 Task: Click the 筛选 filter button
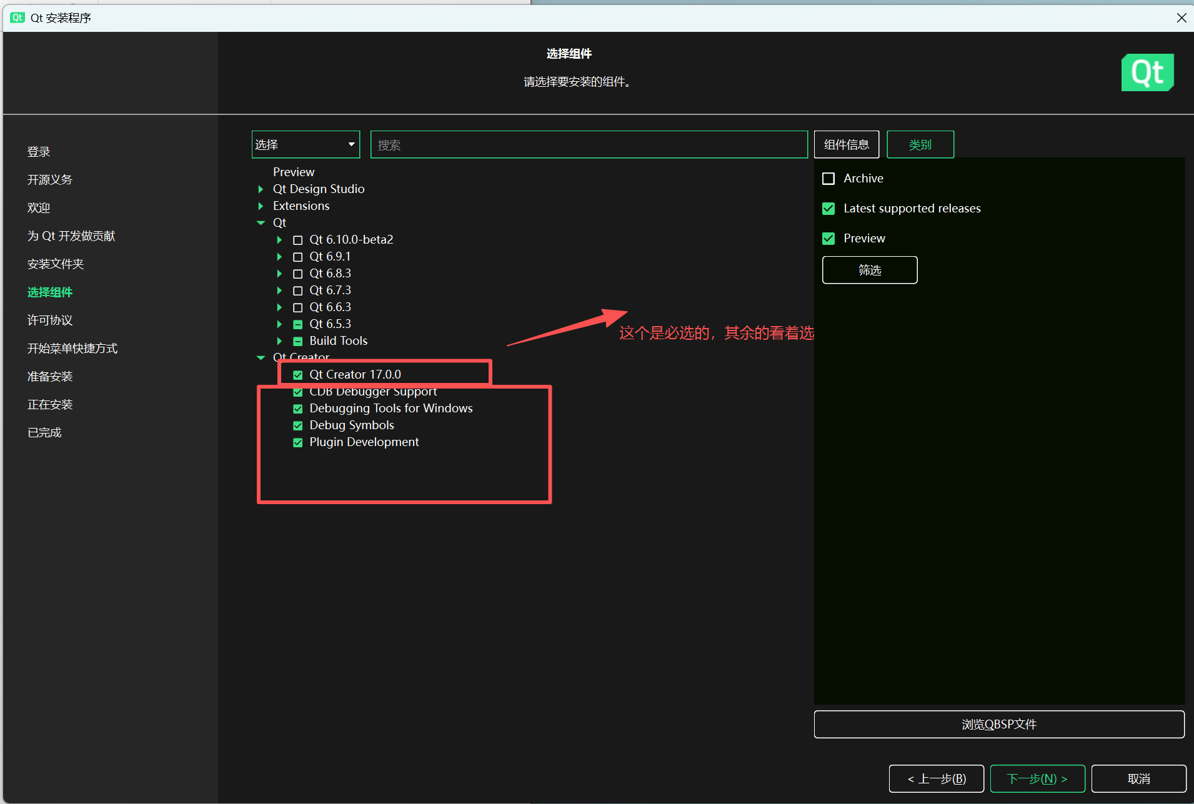coord(870,270)
